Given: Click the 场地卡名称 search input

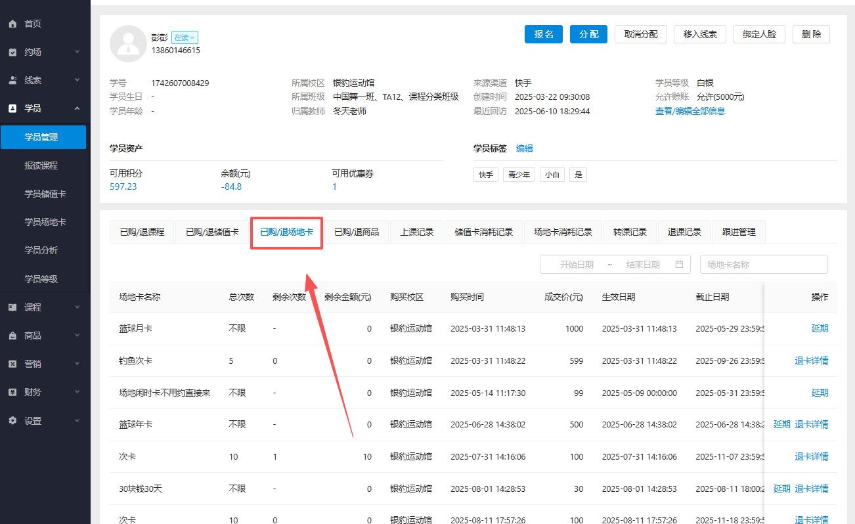Looking at the screenshot, I should click(764, 264).
